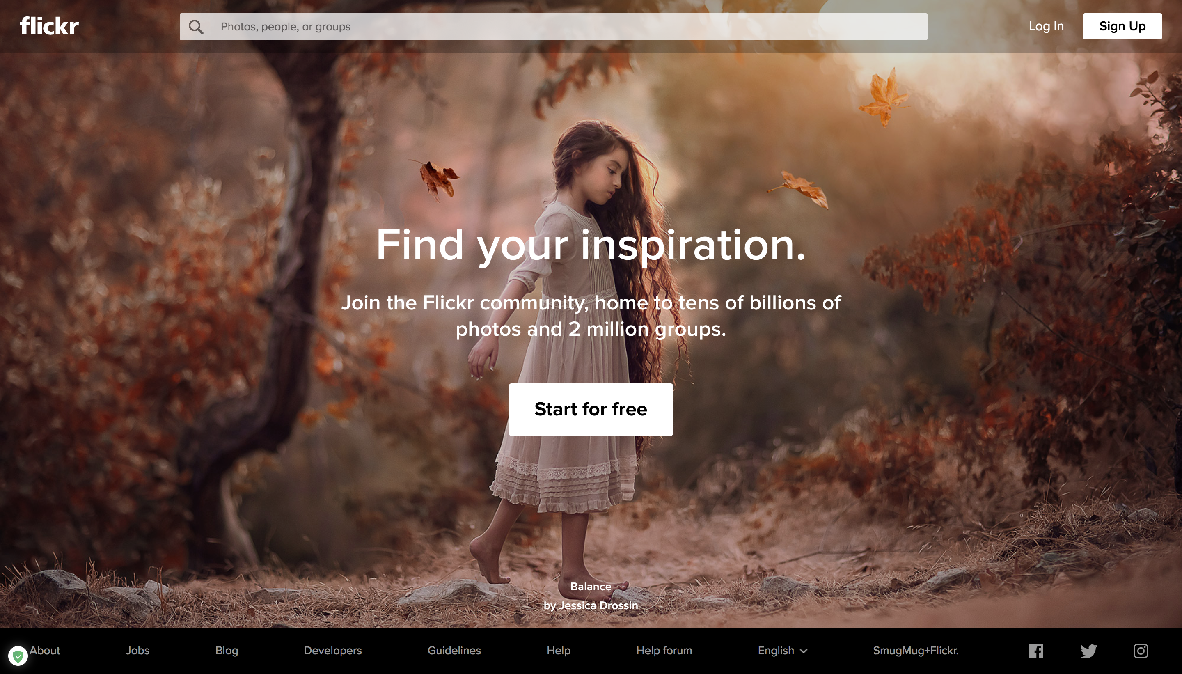Click the Developers footer tab
This screenshot has height=674, width=1182.
[332, 650]
